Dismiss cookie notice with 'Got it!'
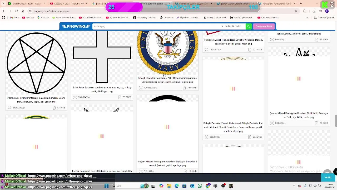This screenshot has width=337, height=190. coord(328,178)
